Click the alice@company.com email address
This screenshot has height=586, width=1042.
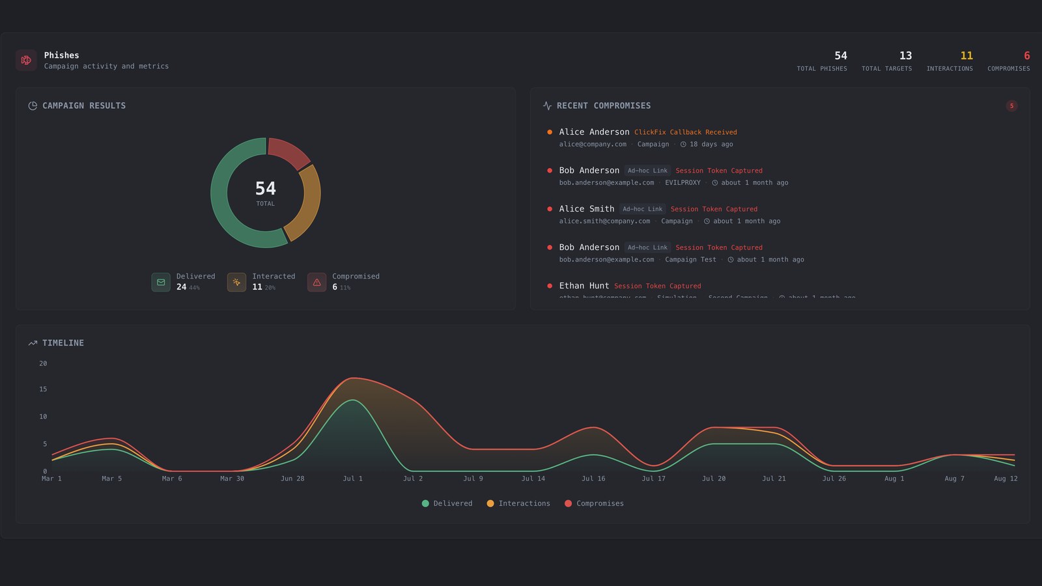coord(593,145)
